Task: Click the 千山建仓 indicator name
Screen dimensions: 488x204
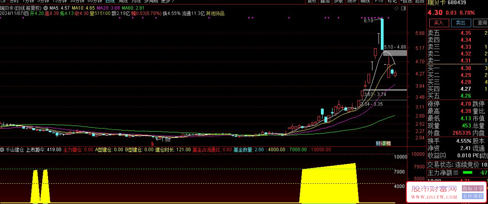Action: click(14, 150)
